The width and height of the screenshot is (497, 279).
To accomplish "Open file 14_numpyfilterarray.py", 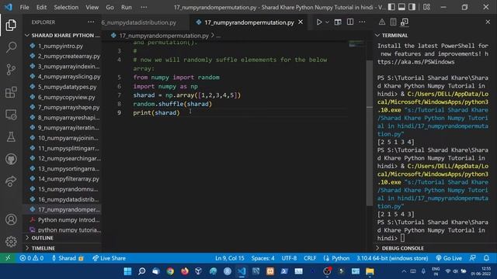I will [x=62, y=179].
